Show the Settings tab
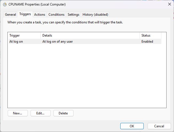 click(74, 15)
